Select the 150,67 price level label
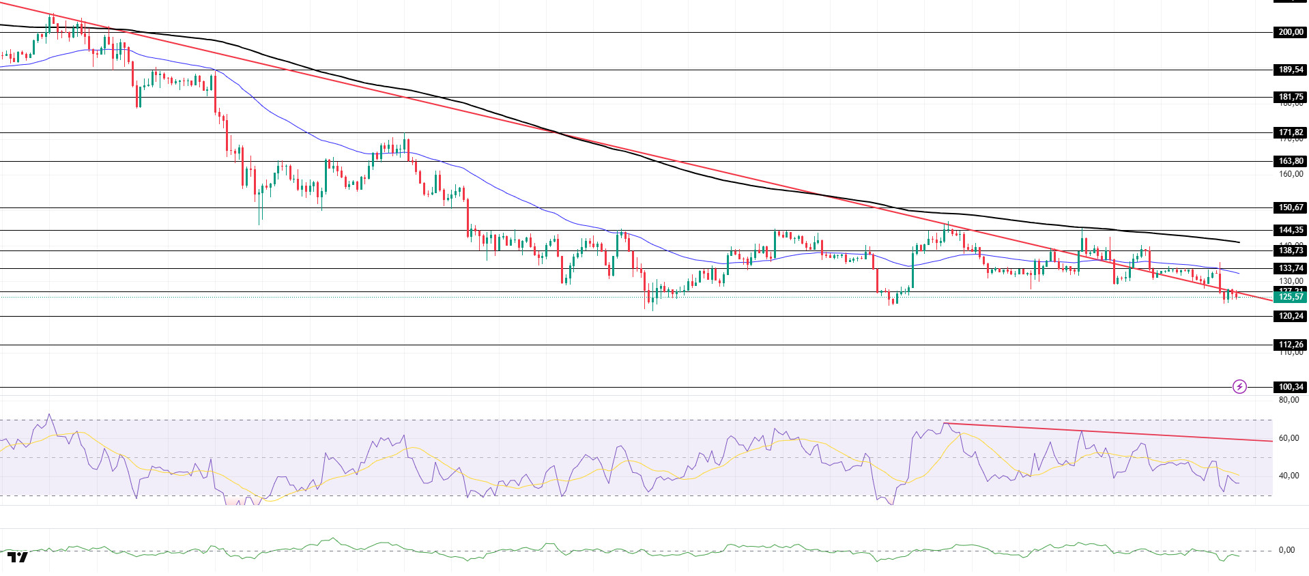 tap(1290, 207)
